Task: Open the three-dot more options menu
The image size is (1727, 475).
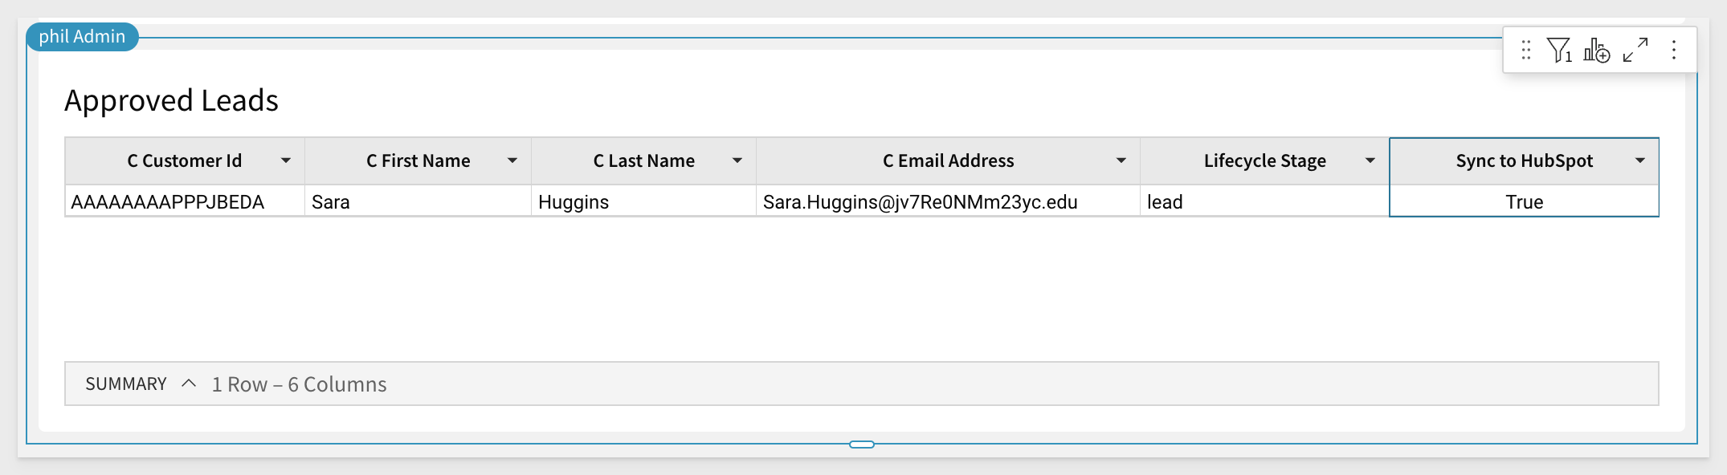Action: pyautogui.click(x=1674, y=51)
